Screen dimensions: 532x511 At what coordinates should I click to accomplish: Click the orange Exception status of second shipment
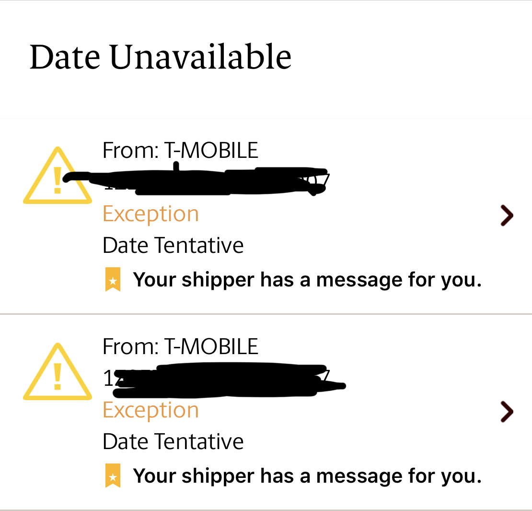pyautogui.click(x=150, y=410)
